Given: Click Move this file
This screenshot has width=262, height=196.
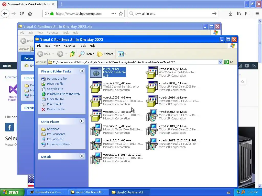Looking at the screenshot, I should (x=55, y=84).
